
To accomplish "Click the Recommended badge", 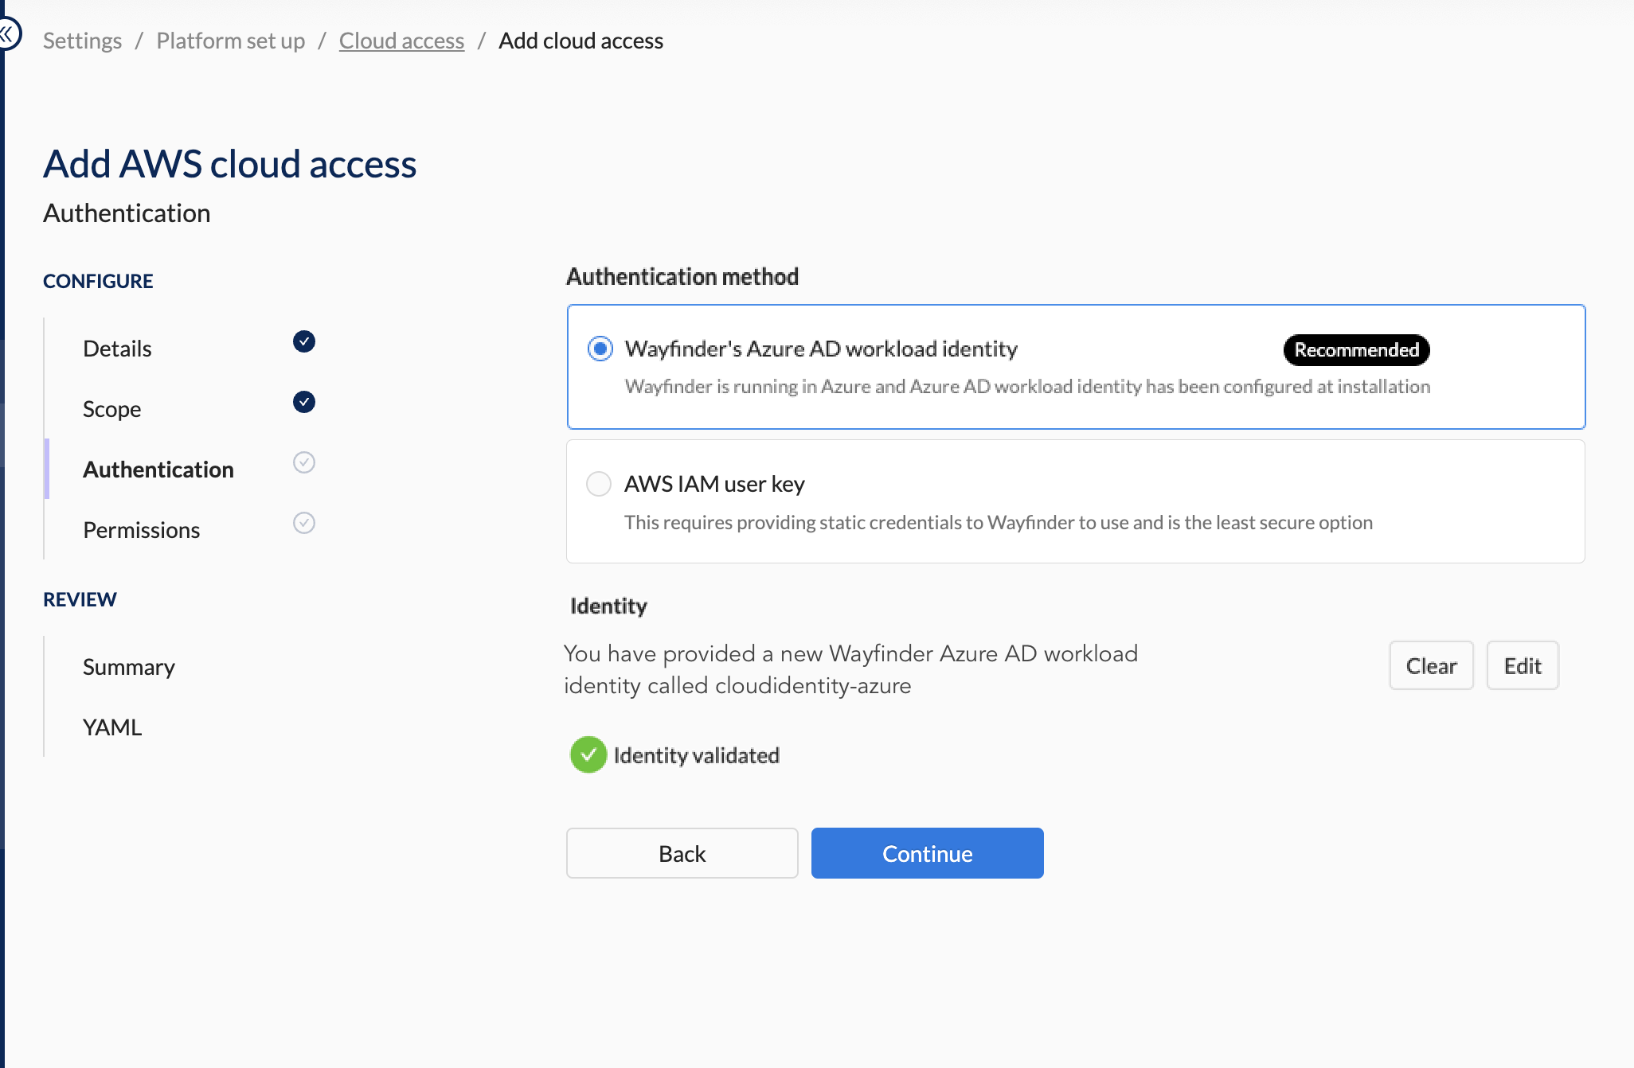I will [1357, 350].
